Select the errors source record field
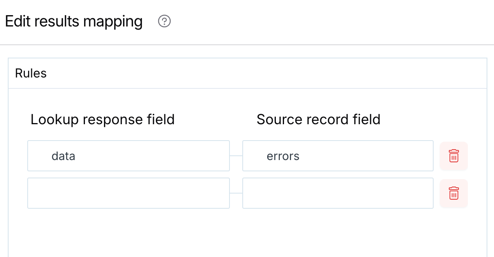The image size is (494, 257). (338, 156)
